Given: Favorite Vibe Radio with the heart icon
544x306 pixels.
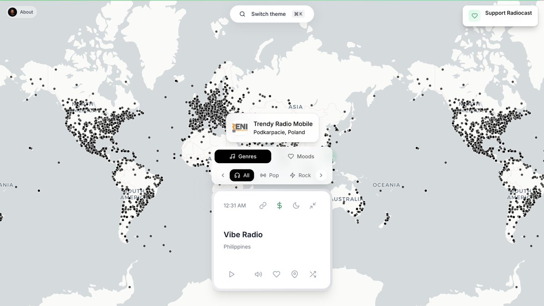Looking at the screenshot, I should tap(277, 274).
